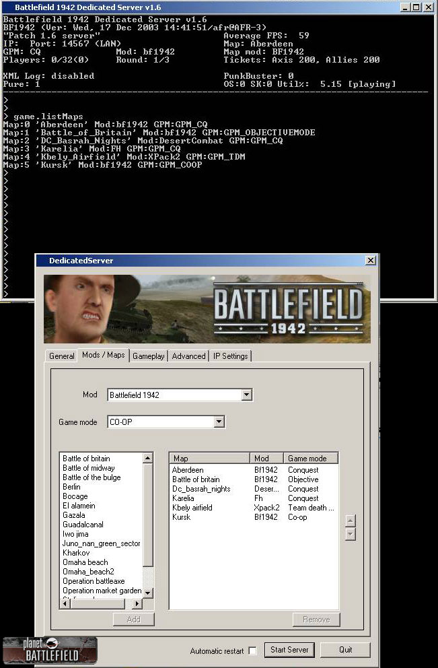Image resolution: width=438 pixels, height=668 pixels.
Task: Open the Gameplay tab
Action: tap(148, 356)
